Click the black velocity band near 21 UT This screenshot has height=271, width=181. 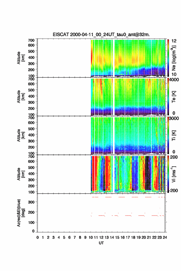(x=148, y=173)
